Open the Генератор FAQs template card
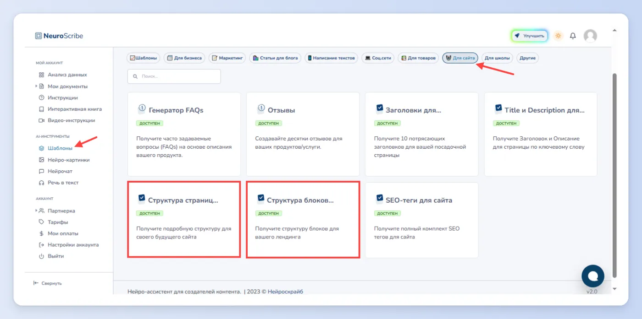Image resolution: width=642 pixels, height=319 pixels. click(x=184, y=134)
